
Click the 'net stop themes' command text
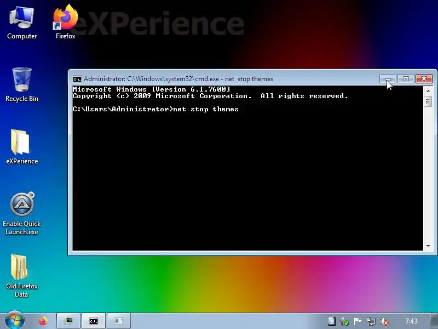206,109
